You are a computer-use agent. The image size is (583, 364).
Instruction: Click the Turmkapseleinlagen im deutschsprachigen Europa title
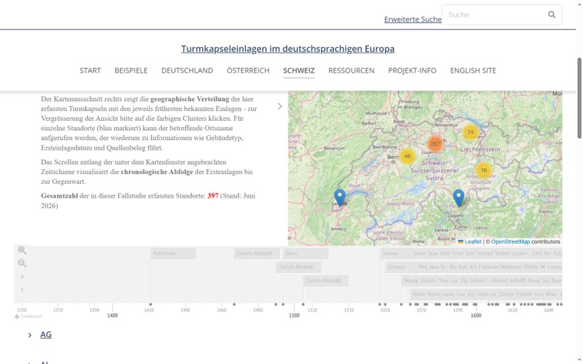[x=288, y=49]
